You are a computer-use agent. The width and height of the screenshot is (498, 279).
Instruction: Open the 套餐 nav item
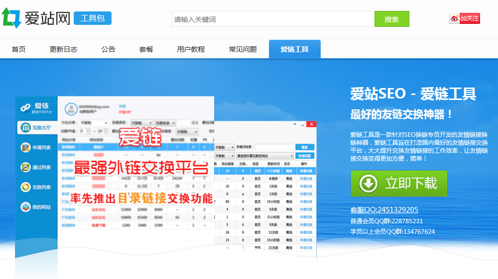(x=146, y=49)
